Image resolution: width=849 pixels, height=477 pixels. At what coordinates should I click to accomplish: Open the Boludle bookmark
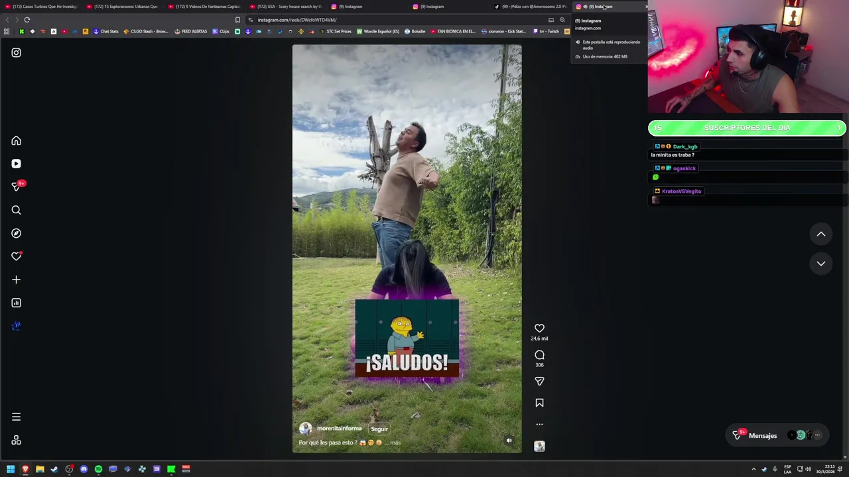[x=415, y=31]
